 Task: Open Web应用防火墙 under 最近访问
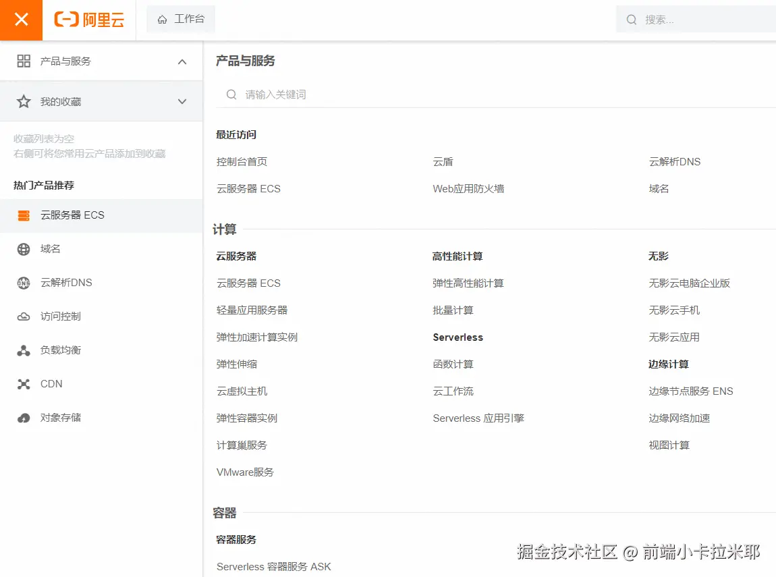[468, 188]
